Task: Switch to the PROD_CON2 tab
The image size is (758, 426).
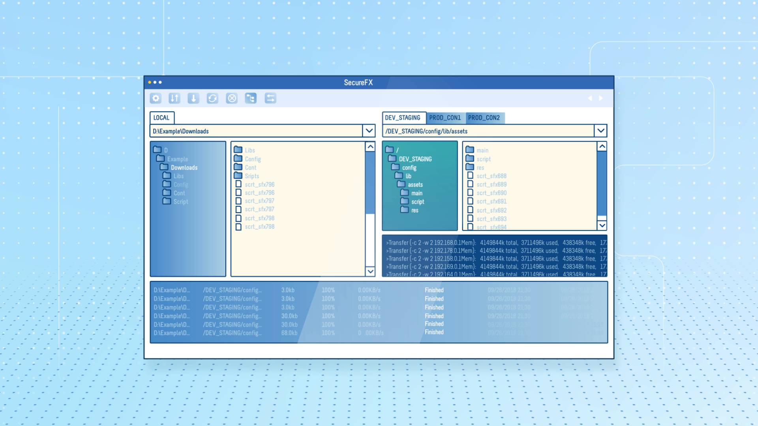Action: point(484,118)
